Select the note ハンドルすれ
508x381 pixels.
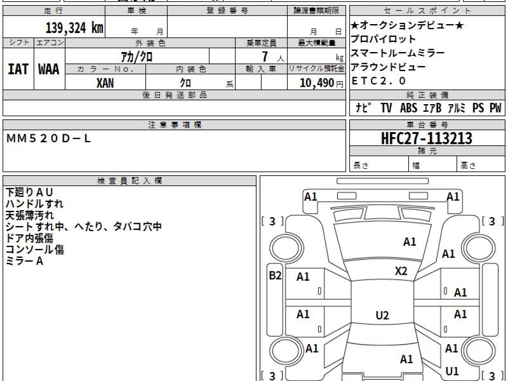34,204
